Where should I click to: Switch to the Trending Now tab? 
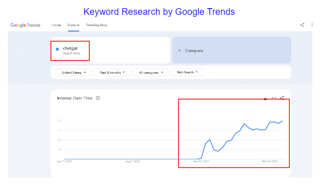96,25
